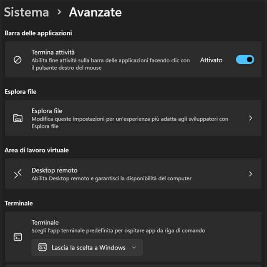Open Desktop remoto page via right chevron

[x=250, y=174]
